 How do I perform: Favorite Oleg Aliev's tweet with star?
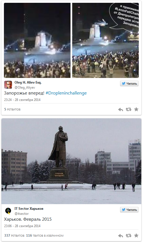click(x=136, y=109)
